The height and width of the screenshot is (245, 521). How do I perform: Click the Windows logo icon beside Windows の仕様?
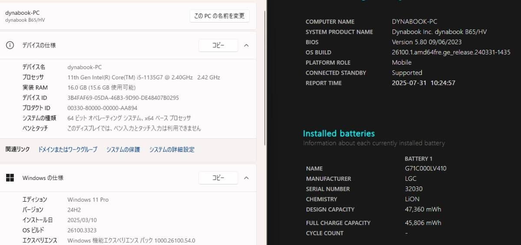coord(10,178)
